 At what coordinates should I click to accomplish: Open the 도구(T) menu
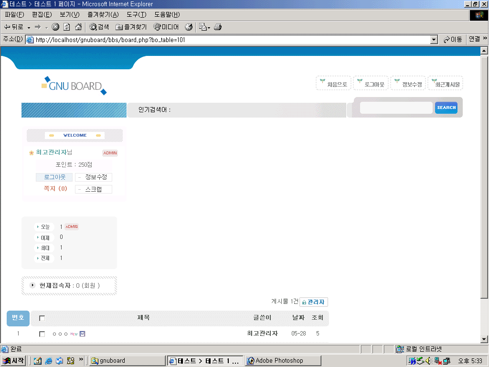(136, 15)
